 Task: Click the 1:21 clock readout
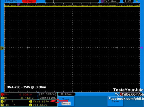tap(128, 1)
